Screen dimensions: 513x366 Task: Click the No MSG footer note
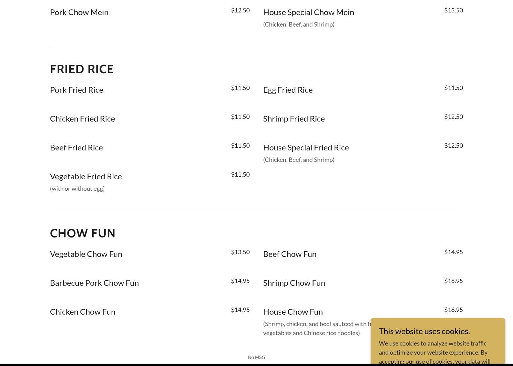tap(256, 357)
